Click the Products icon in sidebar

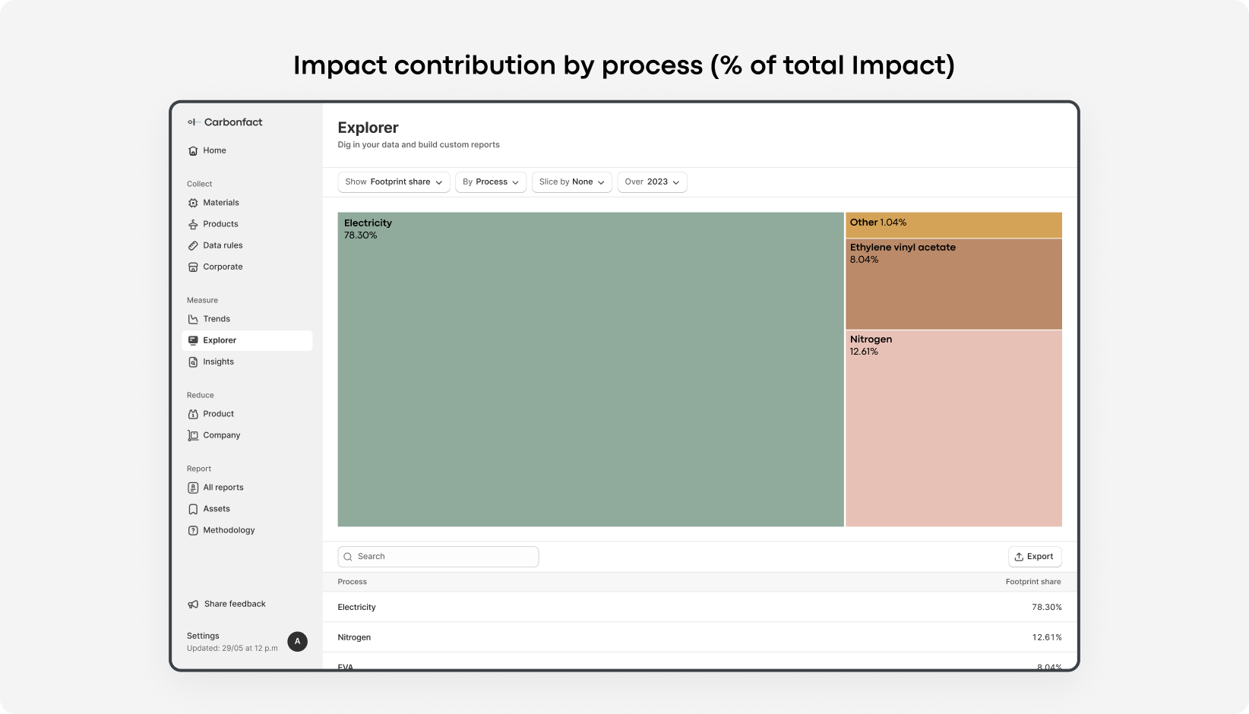pyautogui.click(x=193, y=224)
